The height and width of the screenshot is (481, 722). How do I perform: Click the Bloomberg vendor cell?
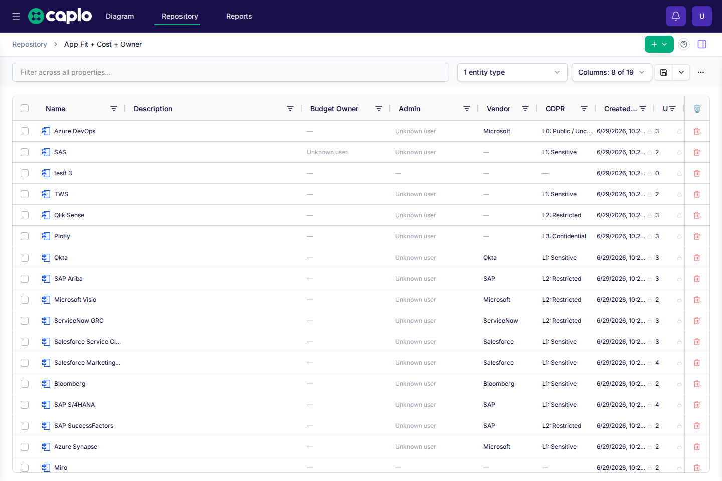pos(499,384)
